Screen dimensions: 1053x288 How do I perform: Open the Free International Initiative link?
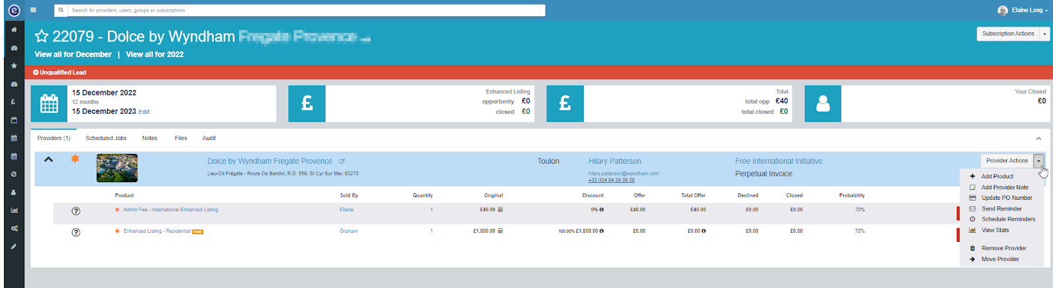click(779, 161)
